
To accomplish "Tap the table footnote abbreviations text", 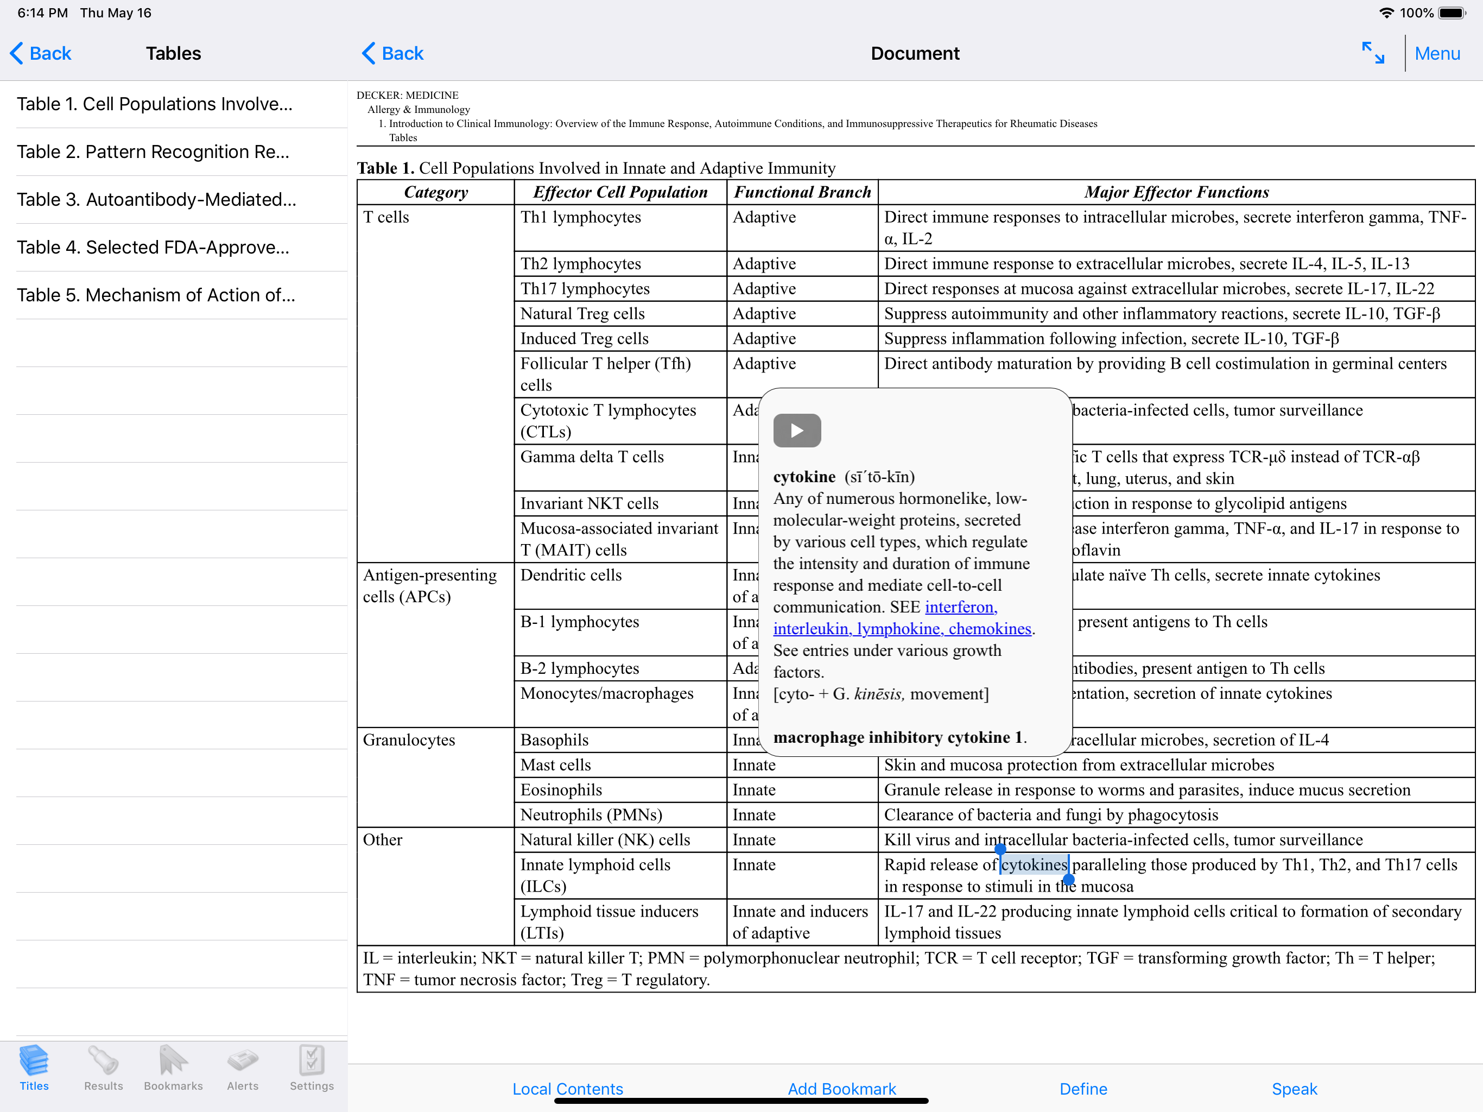I will [x=899, y=969].
